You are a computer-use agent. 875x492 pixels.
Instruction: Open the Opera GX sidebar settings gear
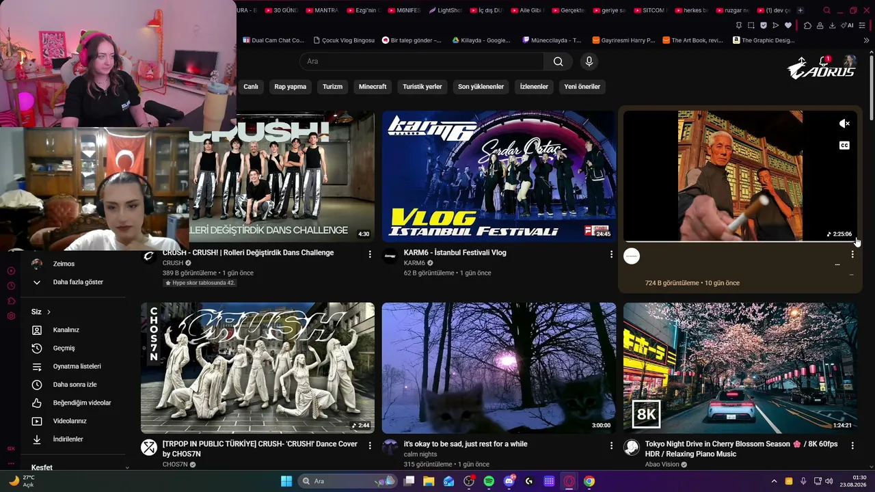[x=11, y=316]
